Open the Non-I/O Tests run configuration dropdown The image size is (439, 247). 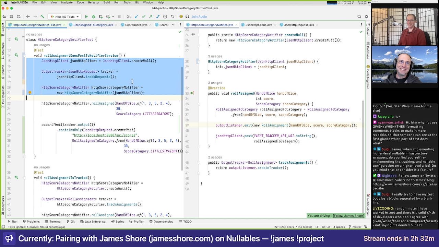click(x=64, y=16)
